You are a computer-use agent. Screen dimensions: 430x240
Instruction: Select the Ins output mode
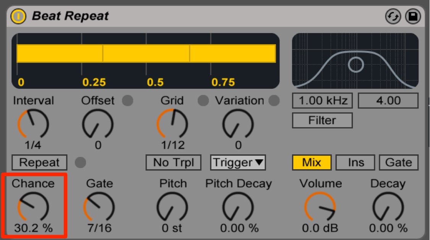click(356, 163)
